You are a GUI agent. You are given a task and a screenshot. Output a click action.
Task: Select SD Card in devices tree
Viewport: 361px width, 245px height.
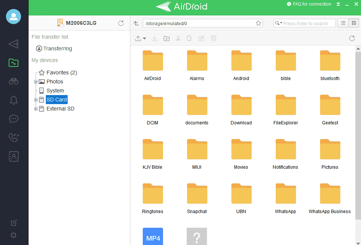[56, 100]
